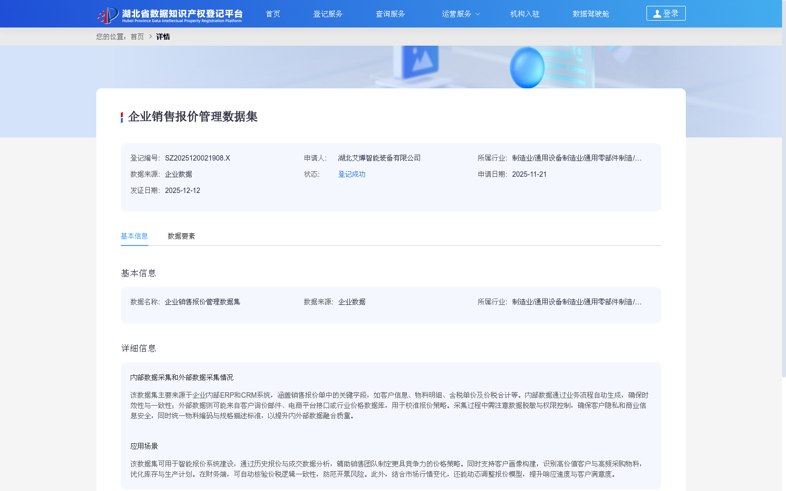Open the 首页 navigation menu
This screenshot has width=786, height=491.
(273, 14)
